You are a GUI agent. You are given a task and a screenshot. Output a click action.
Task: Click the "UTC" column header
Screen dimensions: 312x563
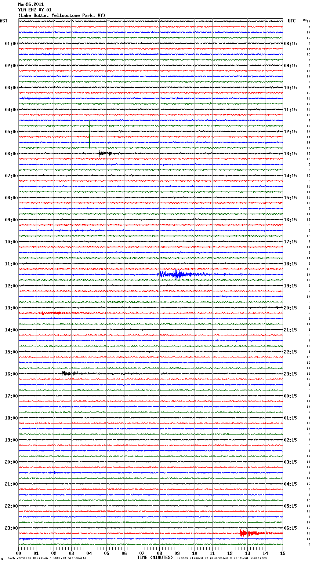pyautogui.click(x=292, y=21)
